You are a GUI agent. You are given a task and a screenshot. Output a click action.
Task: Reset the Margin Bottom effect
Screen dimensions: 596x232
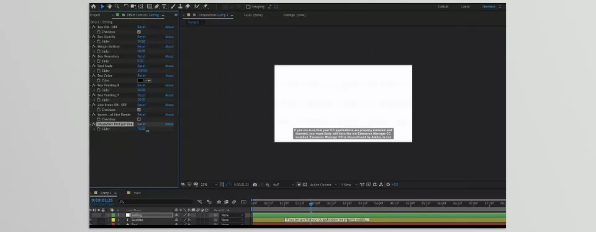142,46
